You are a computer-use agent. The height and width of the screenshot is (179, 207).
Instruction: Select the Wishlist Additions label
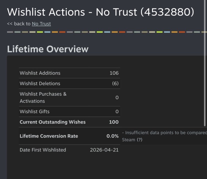click(x=40, y=73)
